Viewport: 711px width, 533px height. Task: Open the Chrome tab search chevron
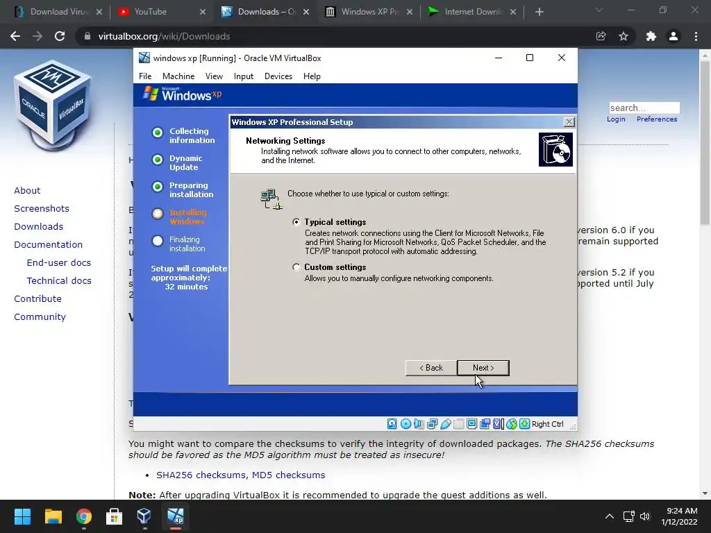coord(599,10)
